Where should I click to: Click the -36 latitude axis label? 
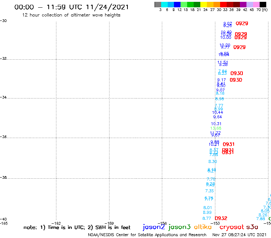pos(3,137)
